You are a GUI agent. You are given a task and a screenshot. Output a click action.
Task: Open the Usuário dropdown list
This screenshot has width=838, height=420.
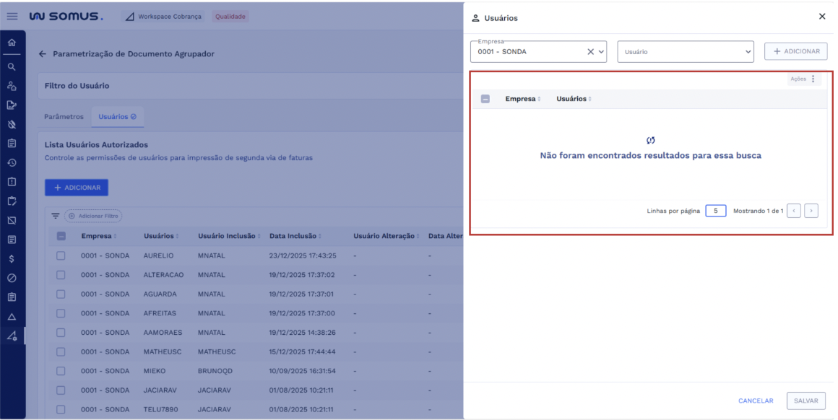(x=748, y=52)
